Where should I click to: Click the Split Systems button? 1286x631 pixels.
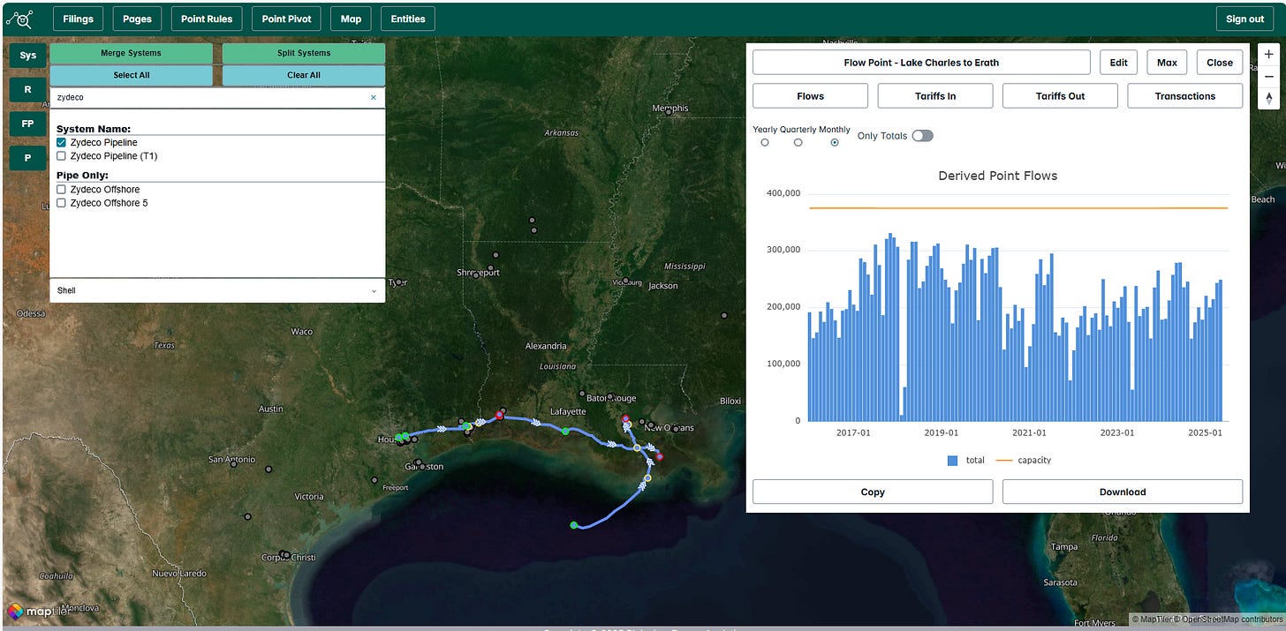[304, 53]
